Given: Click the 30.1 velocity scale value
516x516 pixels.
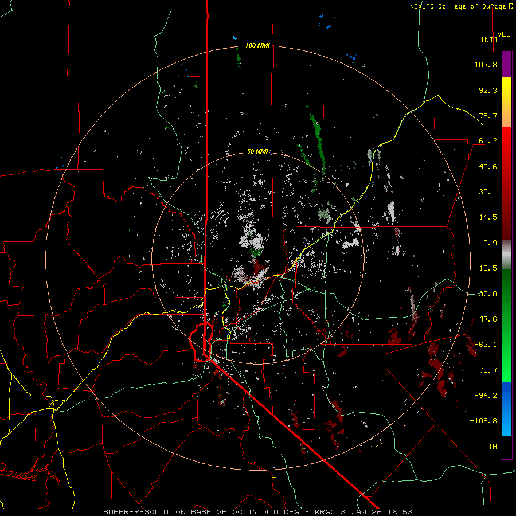Looking at the screenshot, I should point(488,192).
